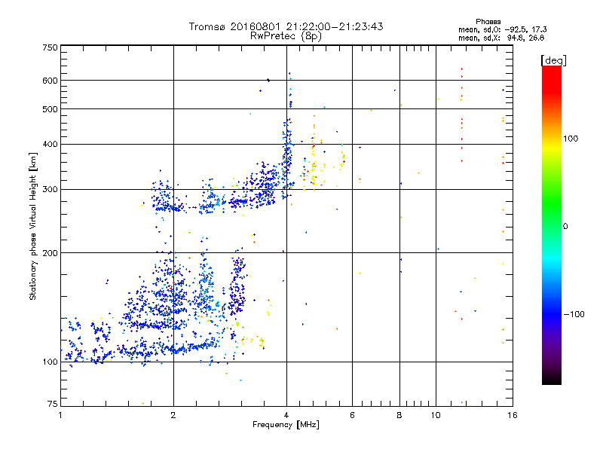The width and height of the screenshot is (603, 452).
Task: Click the x-axis tick label '1'
Action: coord(60,415)
